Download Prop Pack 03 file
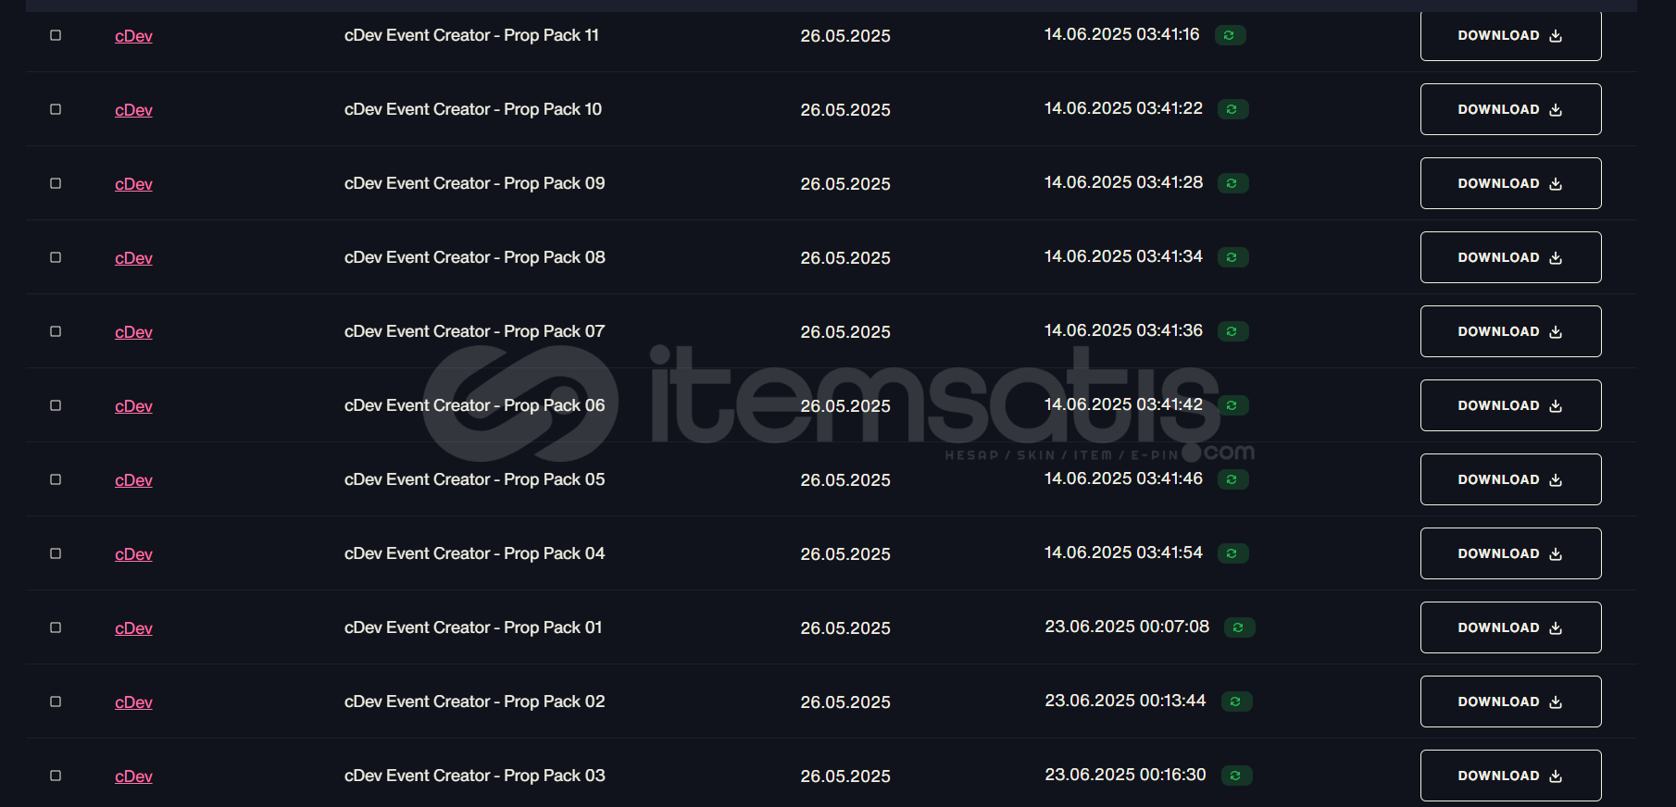 1510,776
